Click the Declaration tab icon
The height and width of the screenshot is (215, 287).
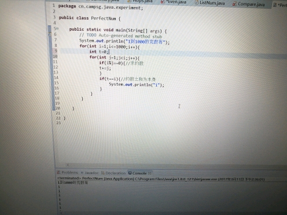(103, 173)
